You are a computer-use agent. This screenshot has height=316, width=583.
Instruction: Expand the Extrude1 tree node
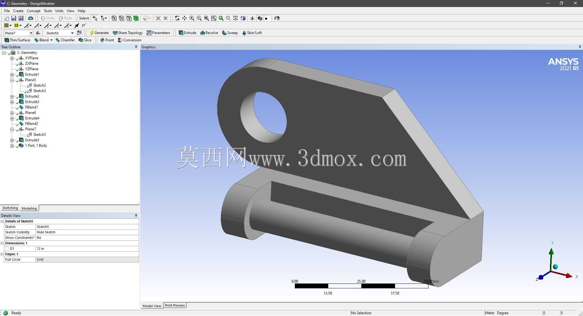[x=12, y=74]
